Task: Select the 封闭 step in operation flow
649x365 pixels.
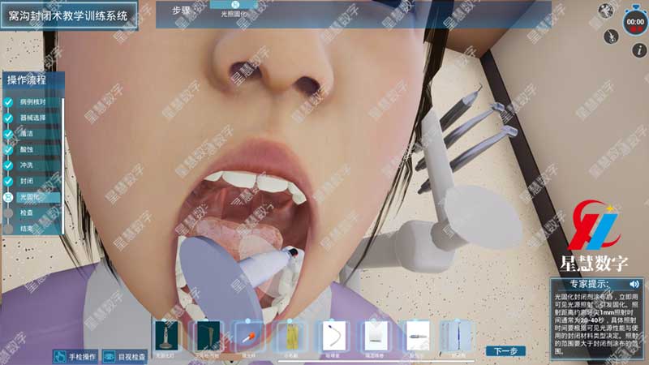Action: coord(27,181)
